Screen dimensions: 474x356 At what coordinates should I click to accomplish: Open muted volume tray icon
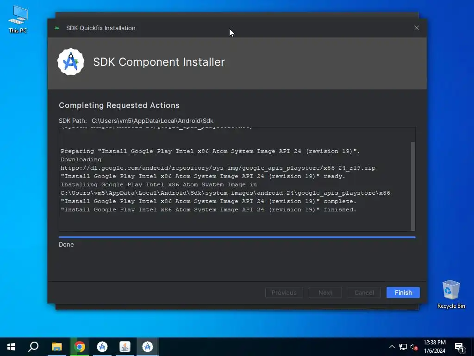[x=414, y=347]
